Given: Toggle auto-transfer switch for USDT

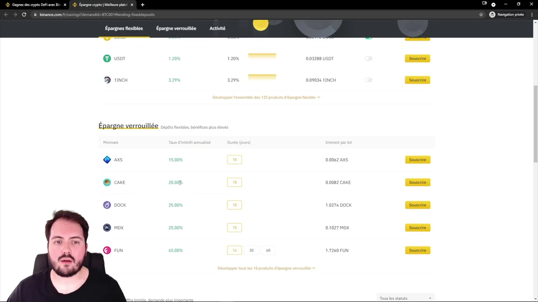Looking at the screenshot, I should click(x=369, y=58).
